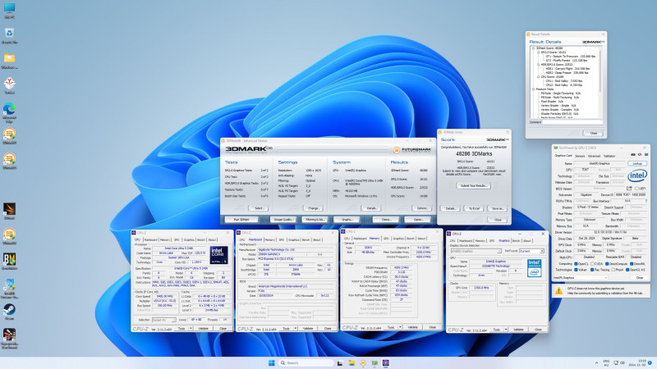Collapse the Feature Tests node in Result Details
657x369 pixels.
pos(533,89)
